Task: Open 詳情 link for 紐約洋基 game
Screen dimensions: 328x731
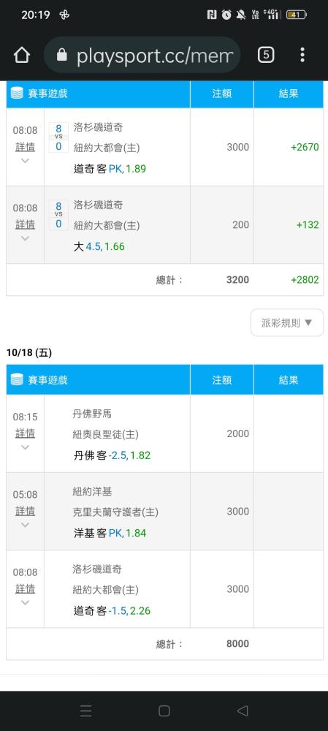Action: click(25, 511)
